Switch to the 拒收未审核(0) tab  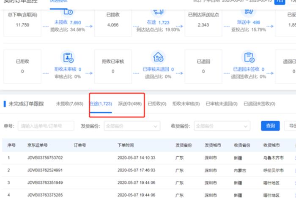tap(186, 104)
